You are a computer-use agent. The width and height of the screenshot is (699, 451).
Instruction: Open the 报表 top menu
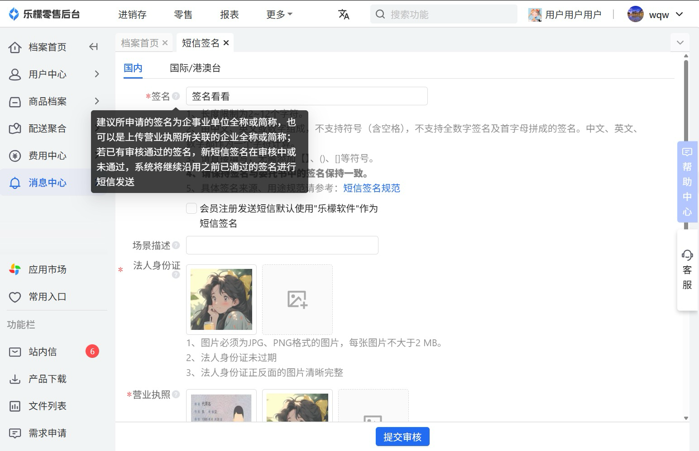pos(230,14)
